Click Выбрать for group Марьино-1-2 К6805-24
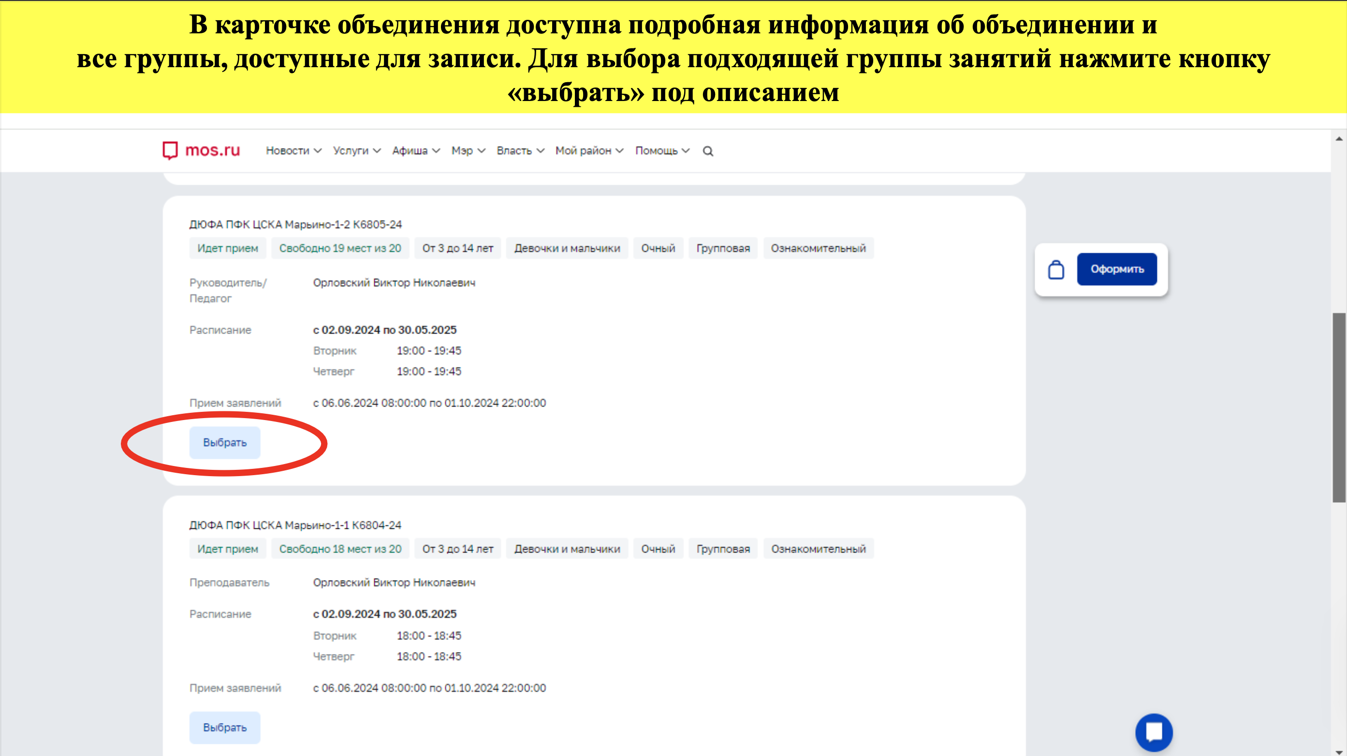Screen dimensions: 1347x756 (x=225, y=442)
